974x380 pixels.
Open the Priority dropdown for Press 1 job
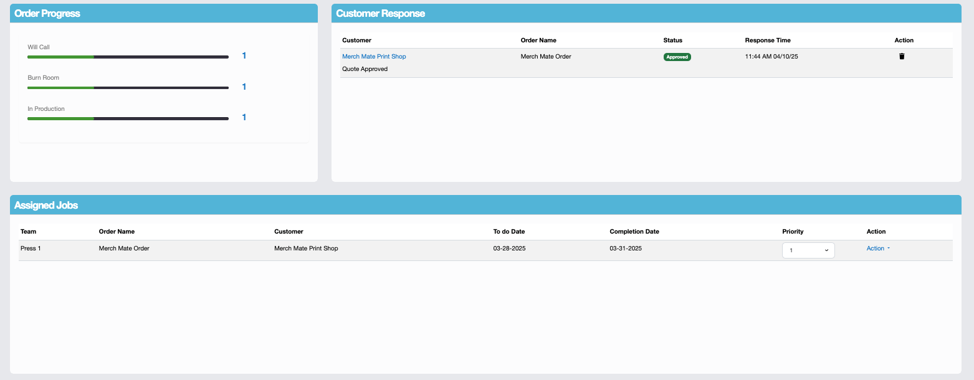pyautogui.click(x=808, y=250)
